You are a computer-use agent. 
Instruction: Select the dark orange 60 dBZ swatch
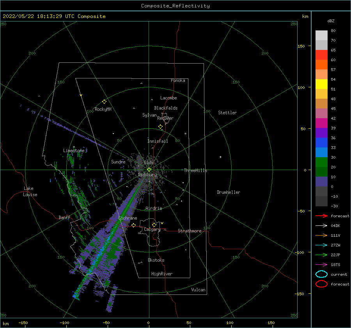coord(321,64)
